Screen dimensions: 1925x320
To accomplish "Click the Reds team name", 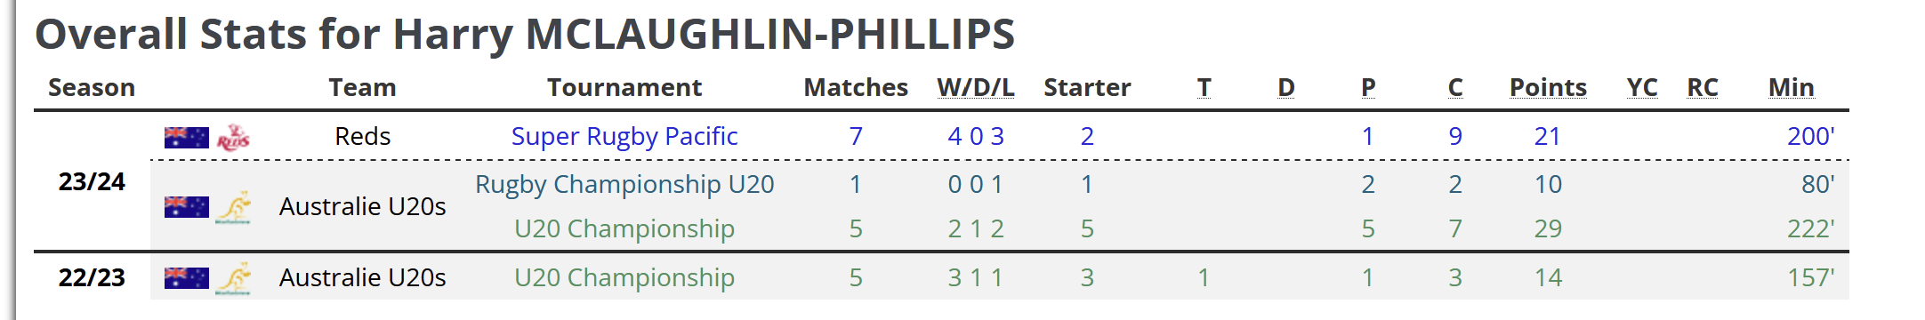I will click(363, 136).
